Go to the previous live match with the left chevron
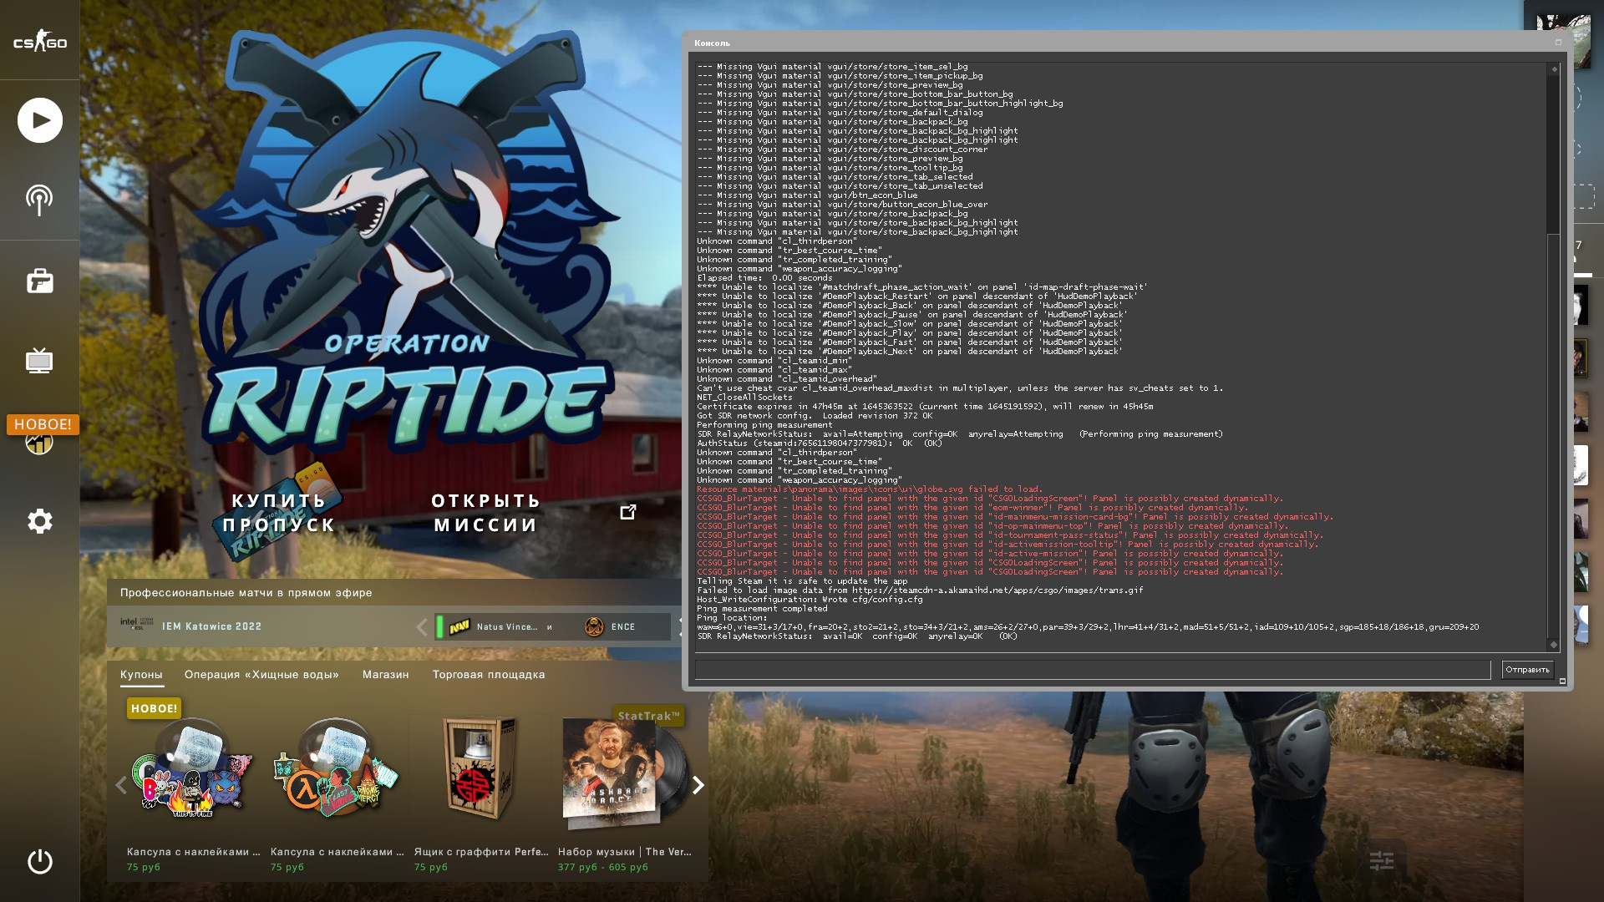The image size is (1604, 902). pos(421,627)
